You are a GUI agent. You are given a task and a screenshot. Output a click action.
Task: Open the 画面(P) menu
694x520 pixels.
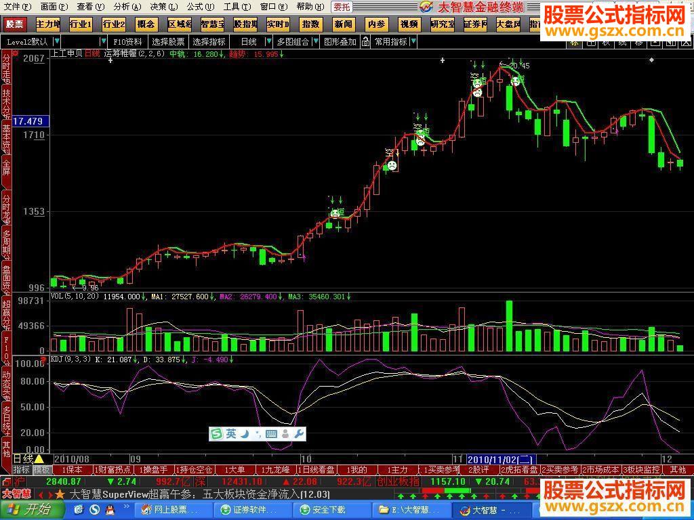click(x=54, y=7)
